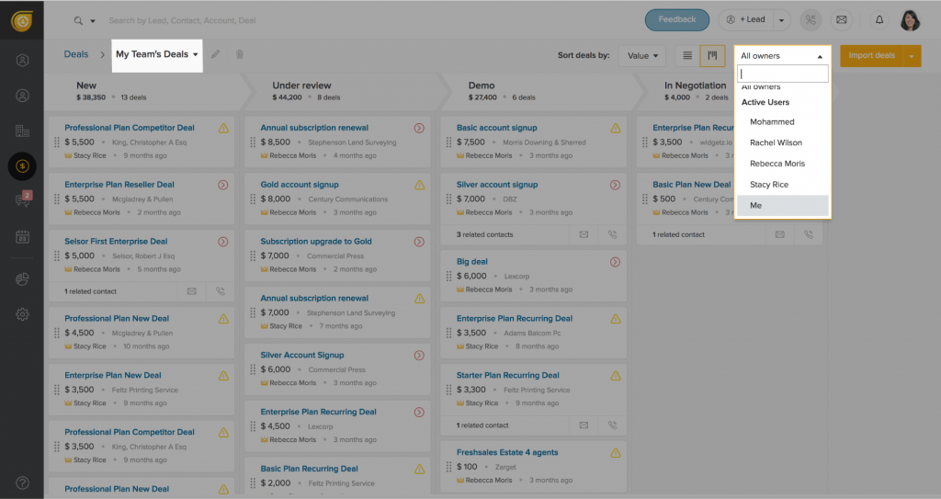Switch to kanban board view icon

pos(712,55)
